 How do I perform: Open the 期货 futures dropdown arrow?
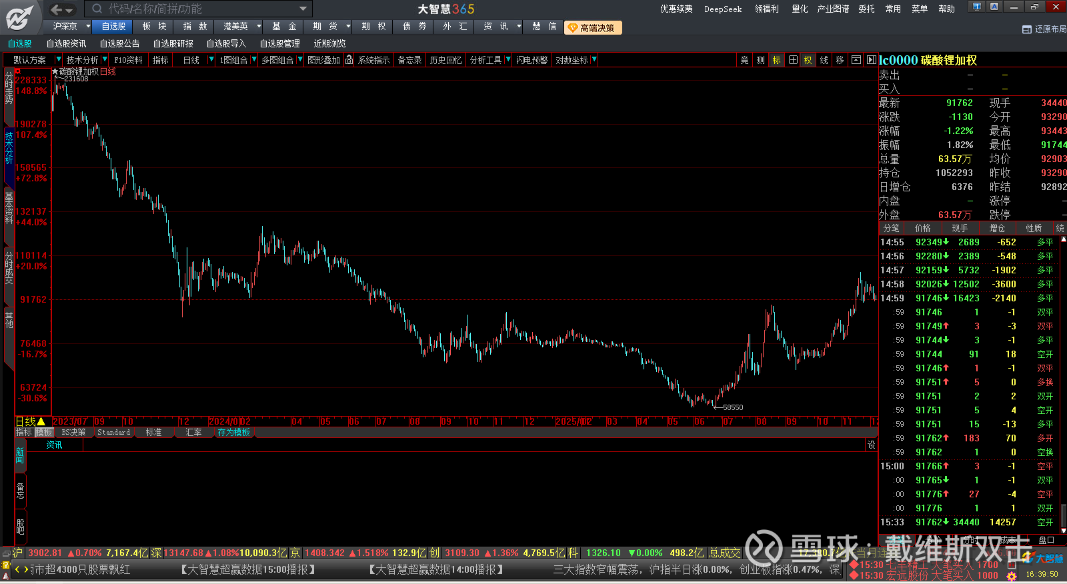coord(348,27)
